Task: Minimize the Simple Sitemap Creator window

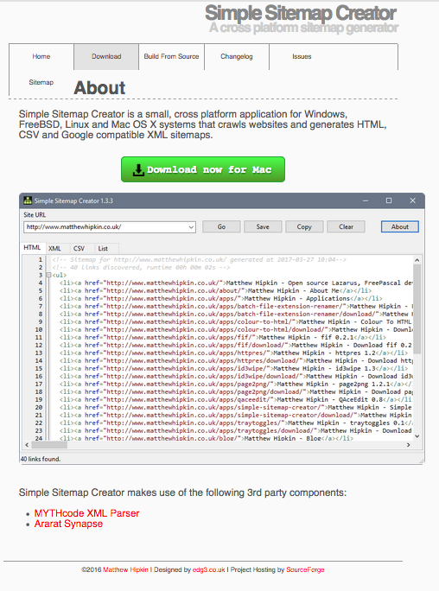Action: pyautogui.click(x=366, y=200)
